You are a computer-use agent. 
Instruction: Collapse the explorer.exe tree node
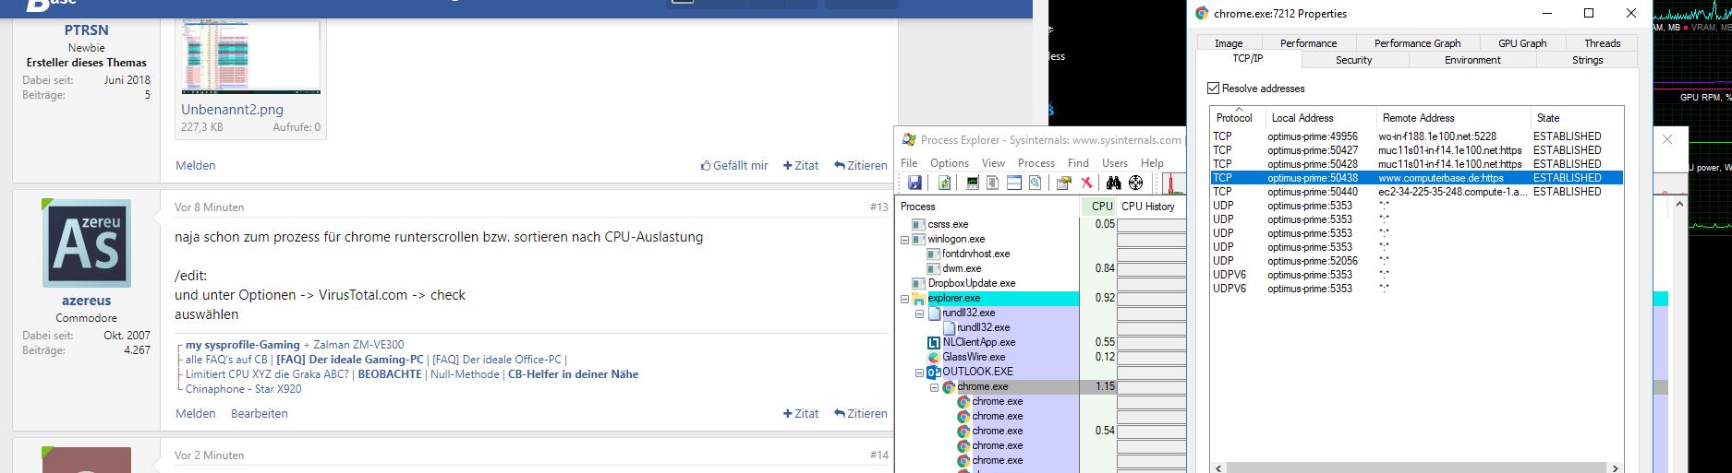point(905,299)
